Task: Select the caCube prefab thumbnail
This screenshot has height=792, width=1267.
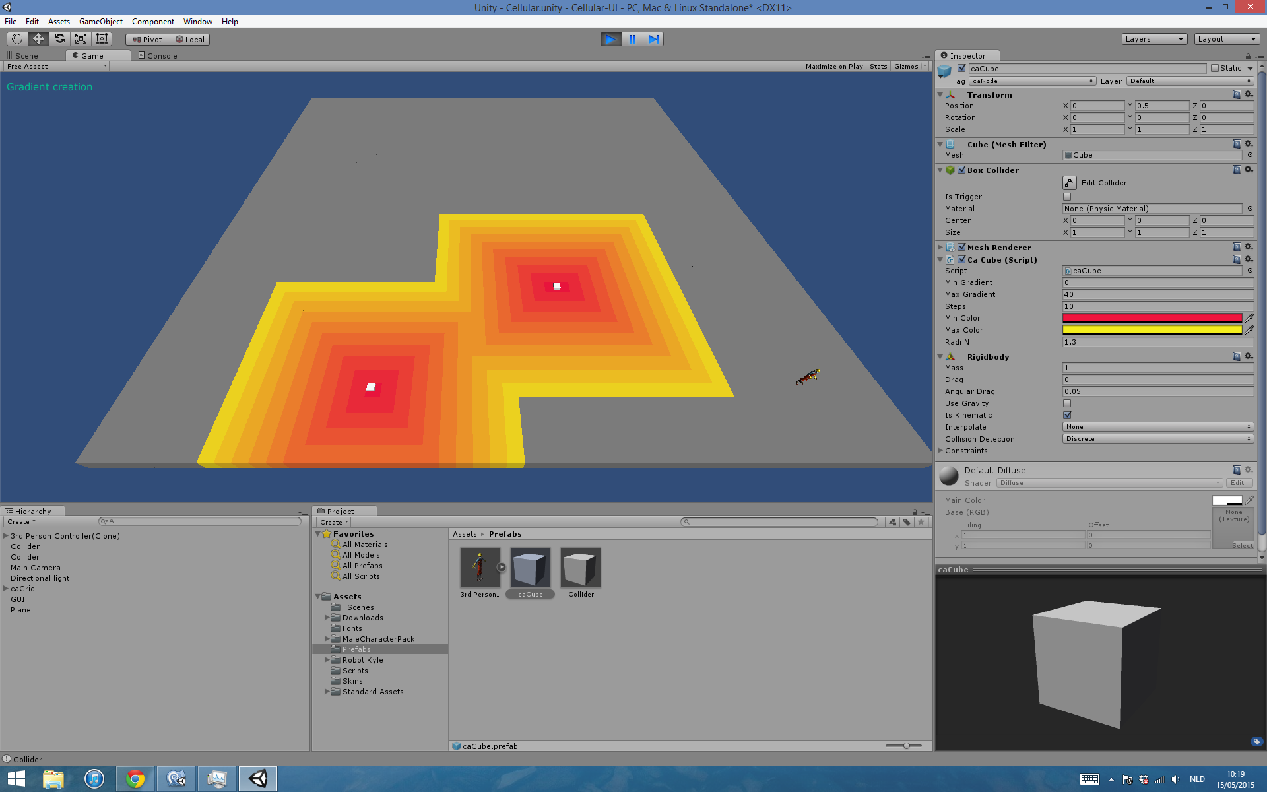Action: [x=531, y=567]
